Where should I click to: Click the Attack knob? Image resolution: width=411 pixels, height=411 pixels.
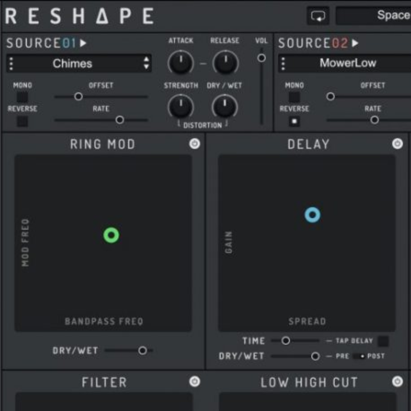click(x=180, y=63)
